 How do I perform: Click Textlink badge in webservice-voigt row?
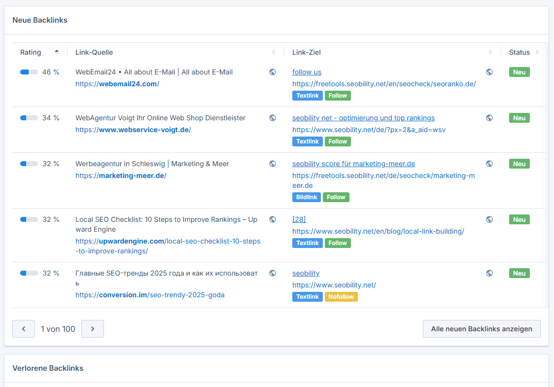(308, 141)
